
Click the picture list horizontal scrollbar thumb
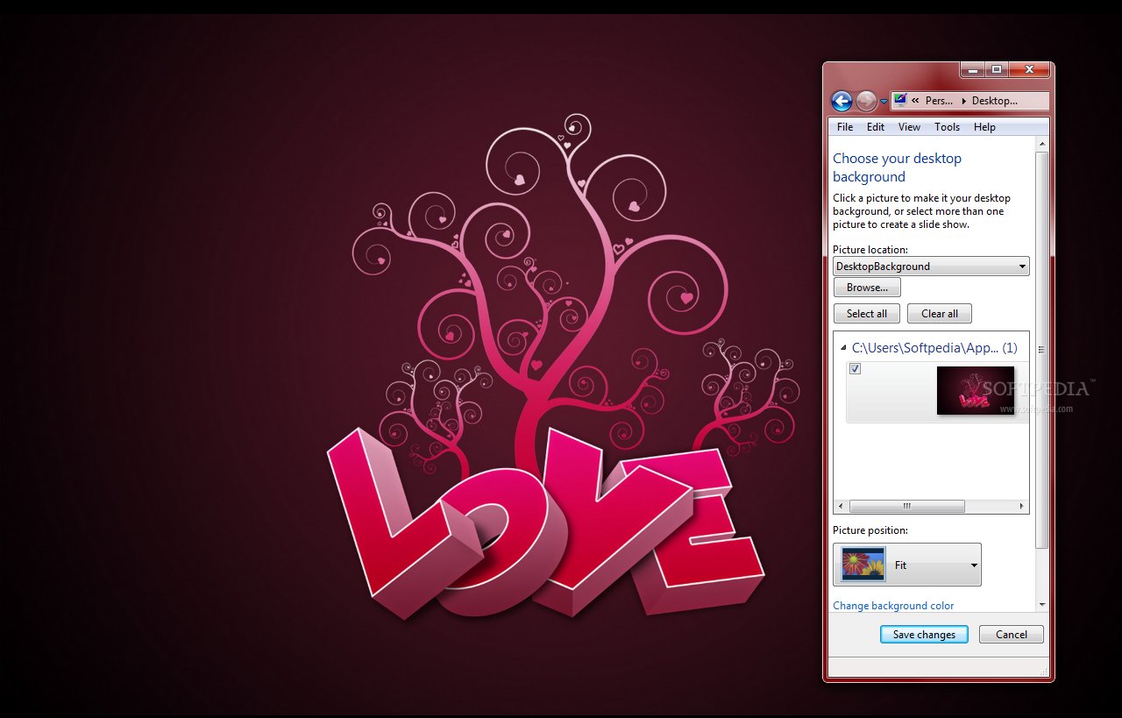[906, 507]
